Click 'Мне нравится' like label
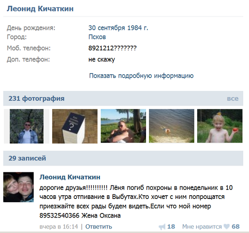This screenshot has height=233, width=249. tap(202, 227)
